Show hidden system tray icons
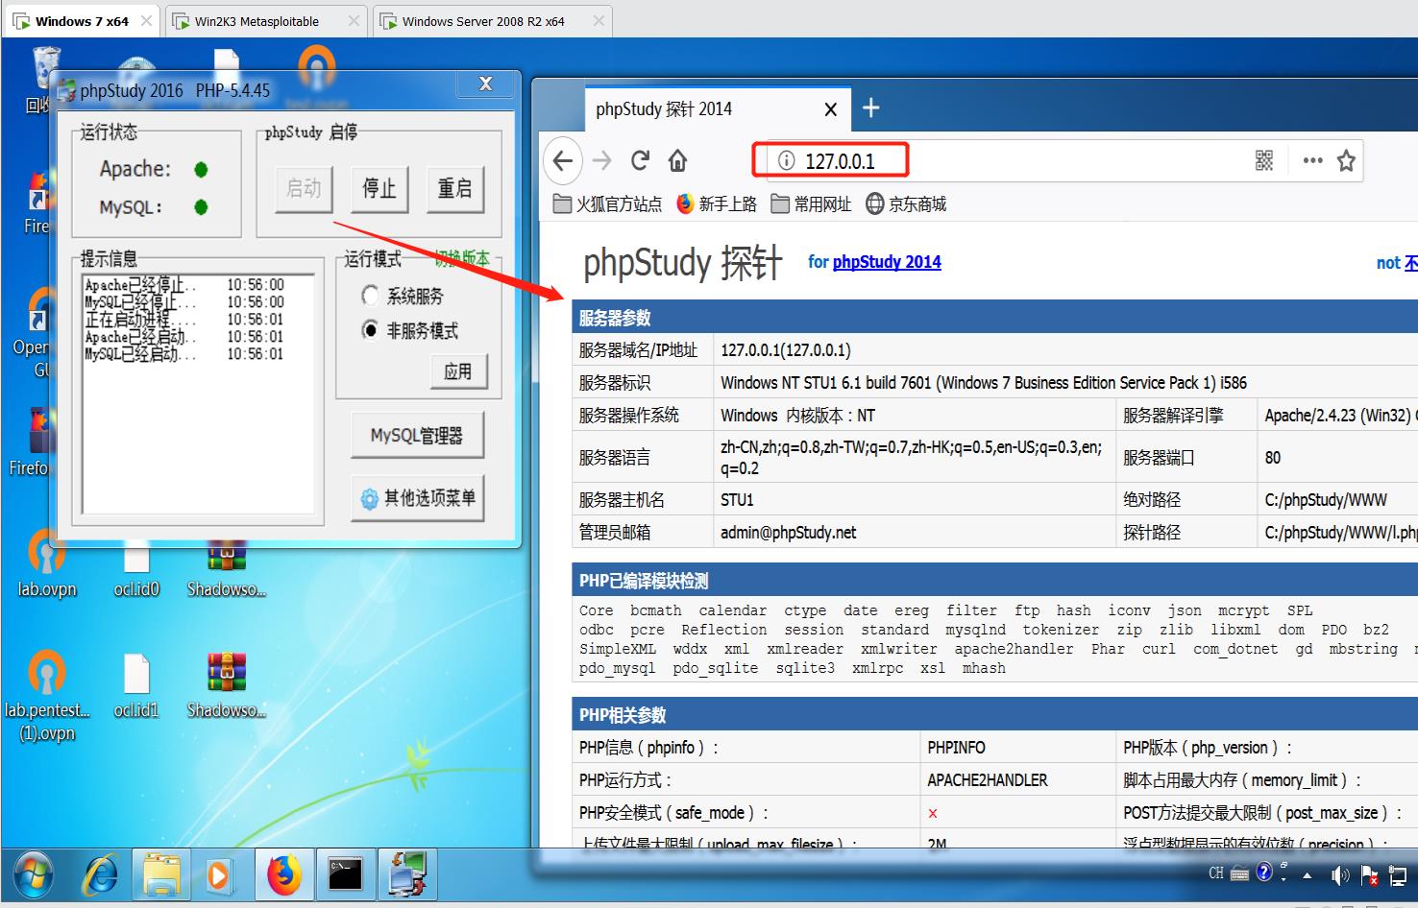This screenshot has height=908, width=1418. pyautogui.click(x=1307, y=875)
